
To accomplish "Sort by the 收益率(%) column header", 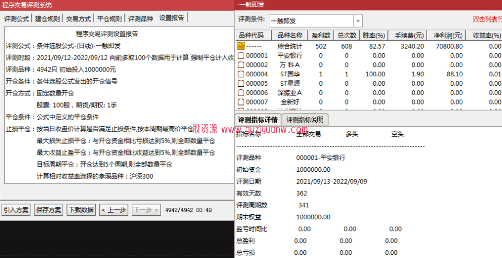I will tap(484, 35).
